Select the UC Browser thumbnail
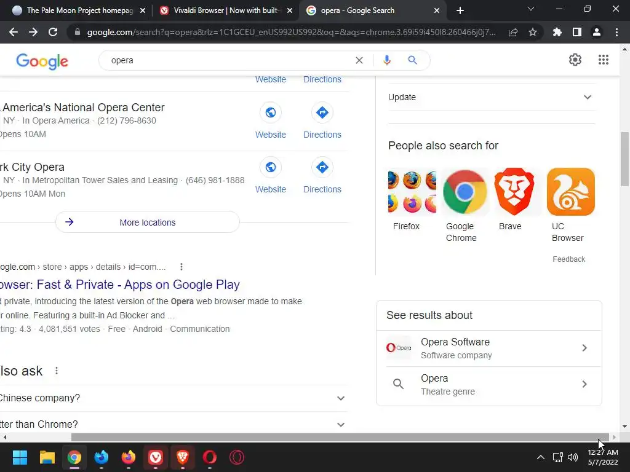The width and height of the screenshot is (630, 472). (571, 192)
